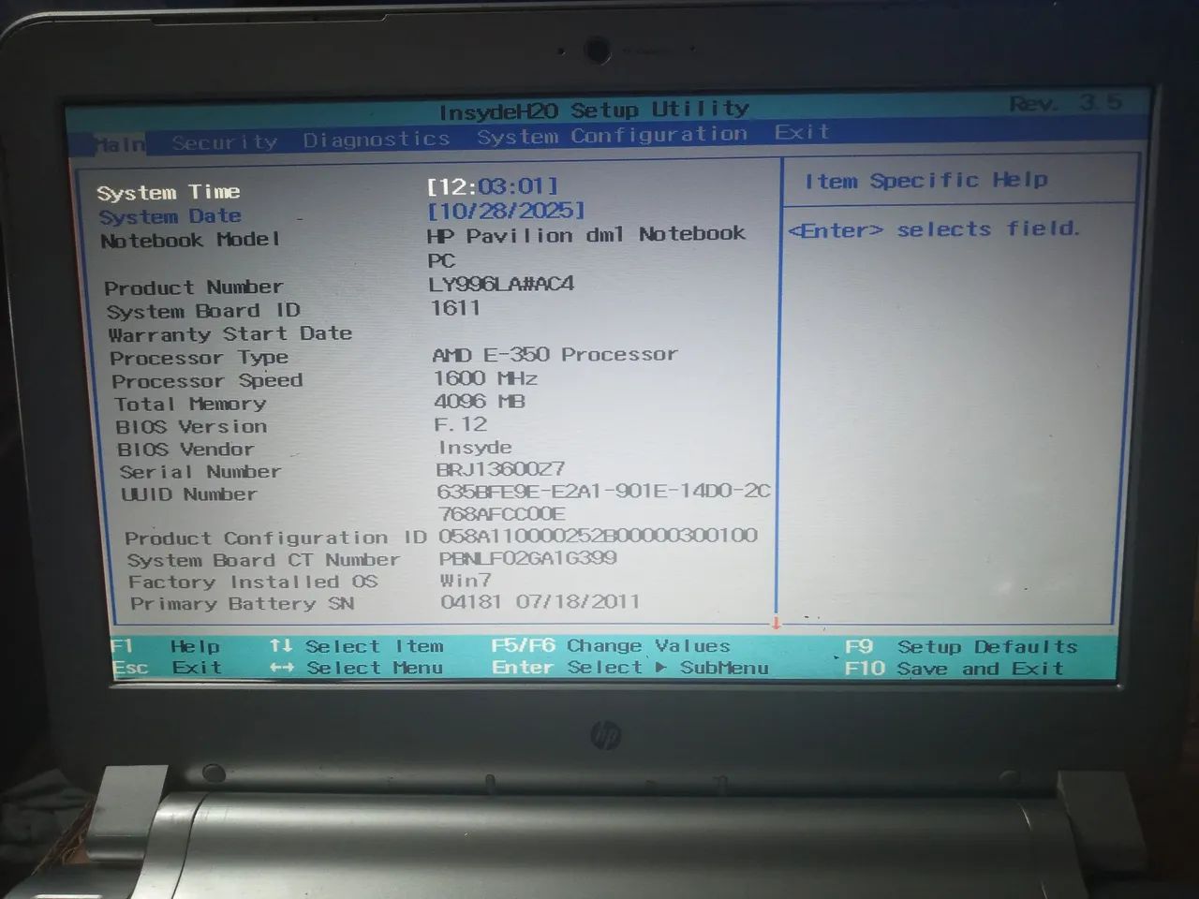
Task: Switch to the System Configuration tab
Action: [x=612, y=136]
